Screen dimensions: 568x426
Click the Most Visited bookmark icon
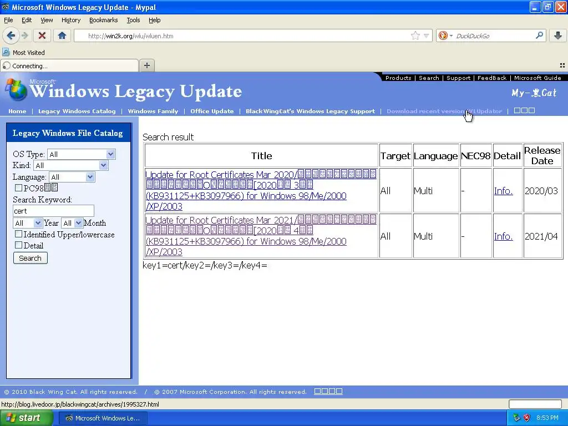click(6, 53)
